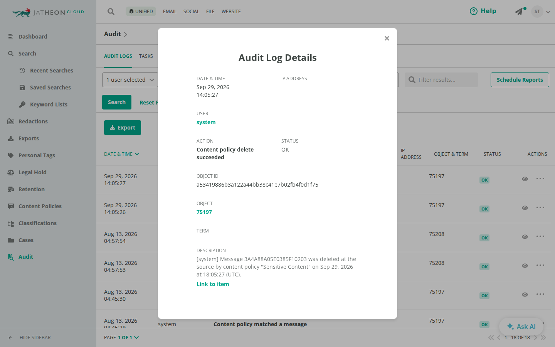Open Exports from the sidebar
Image resolution: width=555 pixels, height=347 pixels.
tap(29, 138)
